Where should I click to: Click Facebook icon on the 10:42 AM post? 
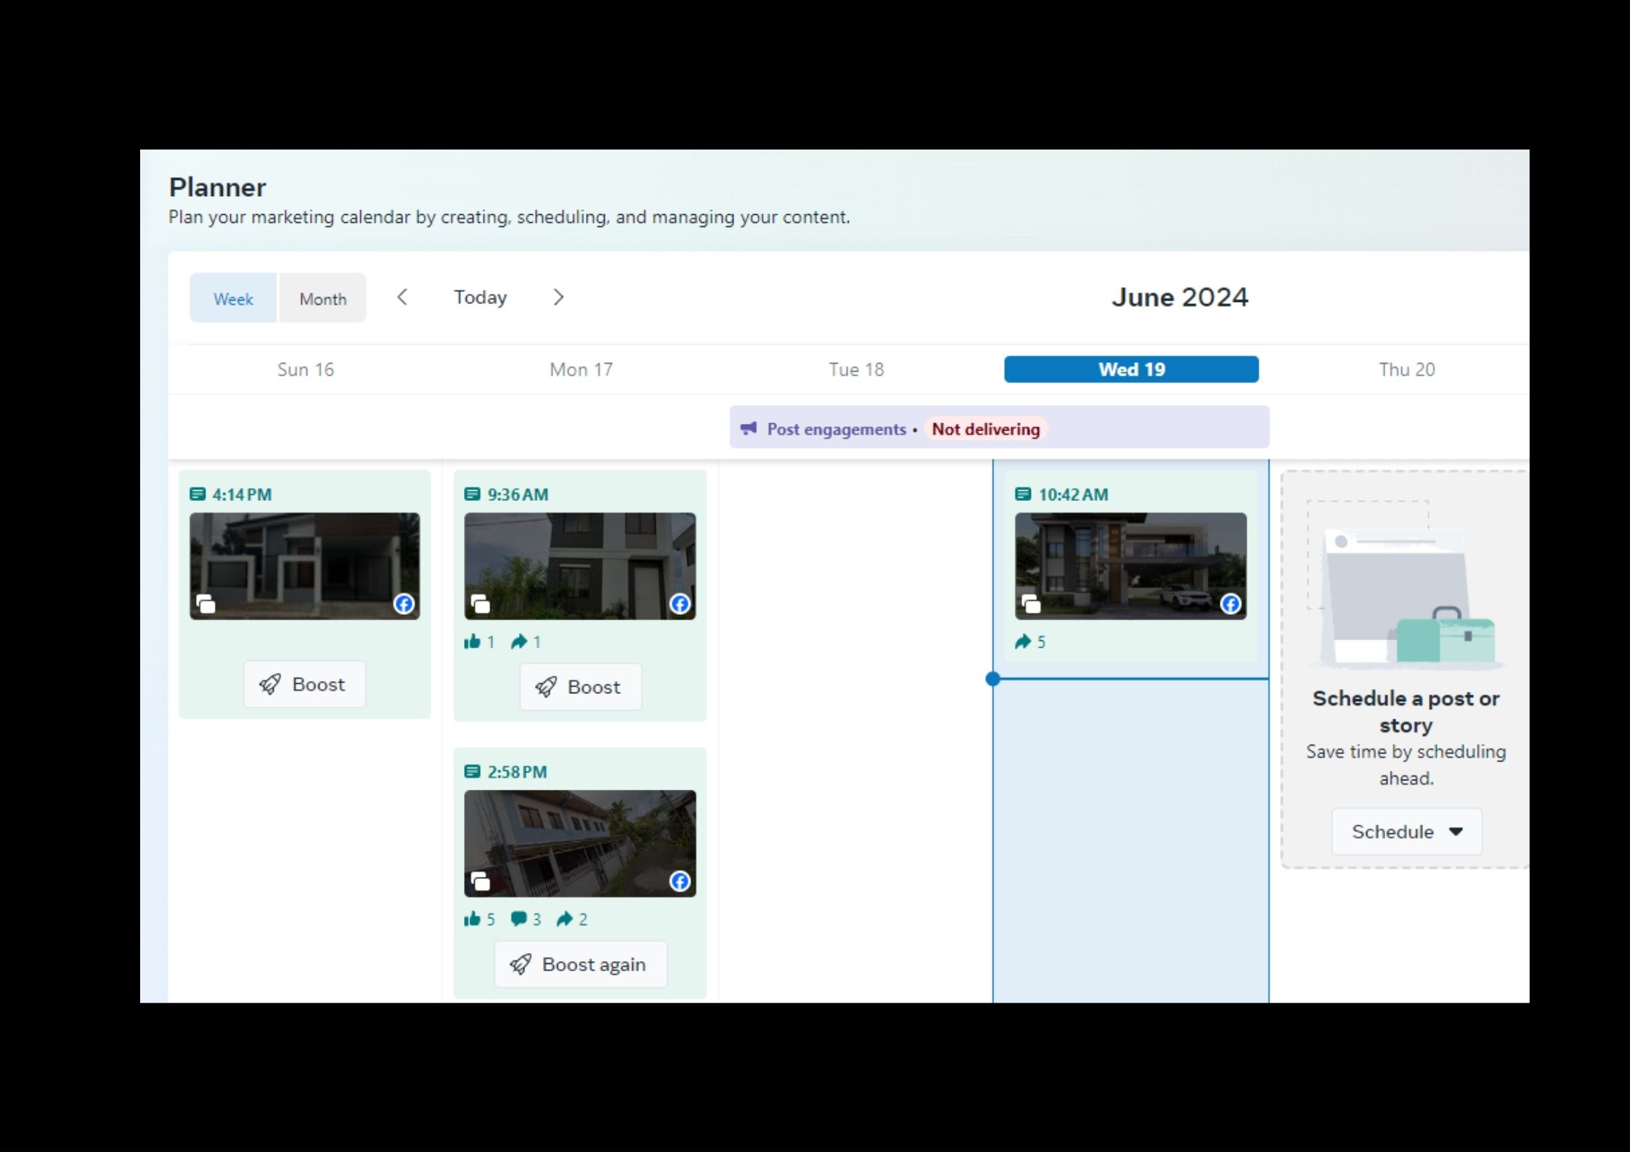point(1231,604)
